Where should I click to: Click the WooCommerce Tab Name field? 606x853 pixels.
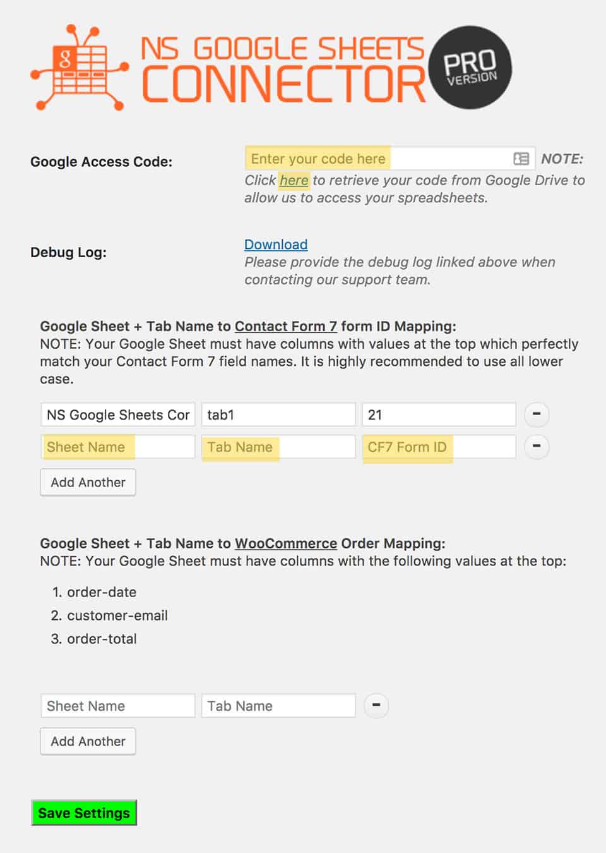[278, 706]
